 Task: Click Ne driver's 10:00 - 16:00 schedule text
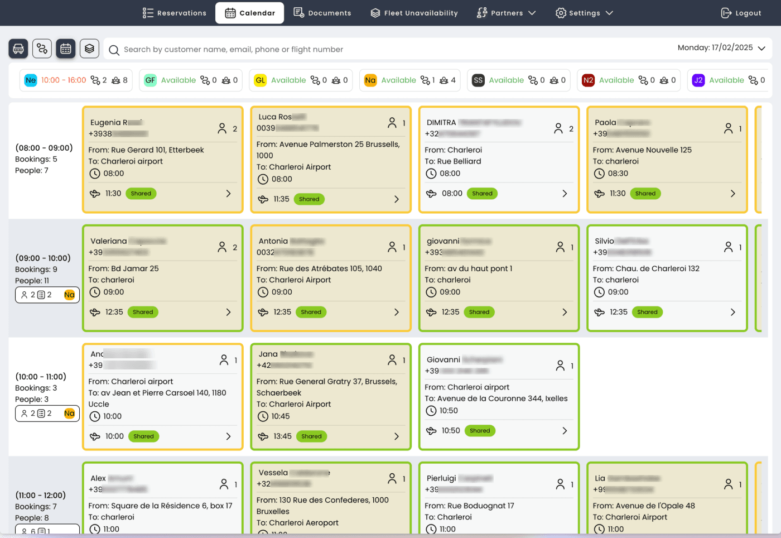[x=64, y=80]
